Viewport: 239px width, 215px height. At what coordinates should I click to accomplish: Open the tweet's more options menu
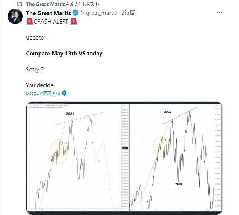click(x=219, y=13)
